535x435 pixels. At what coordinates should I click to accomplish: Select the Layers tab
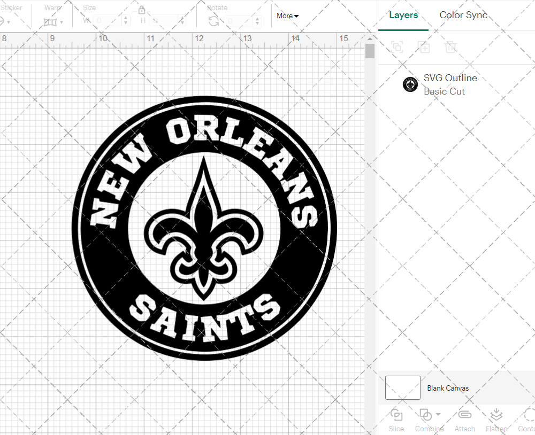(403, 15)
